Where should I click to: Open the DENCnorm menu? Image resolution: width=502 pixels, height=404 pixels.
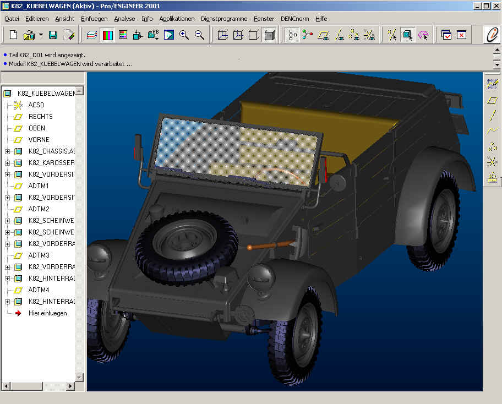point(295,19)
